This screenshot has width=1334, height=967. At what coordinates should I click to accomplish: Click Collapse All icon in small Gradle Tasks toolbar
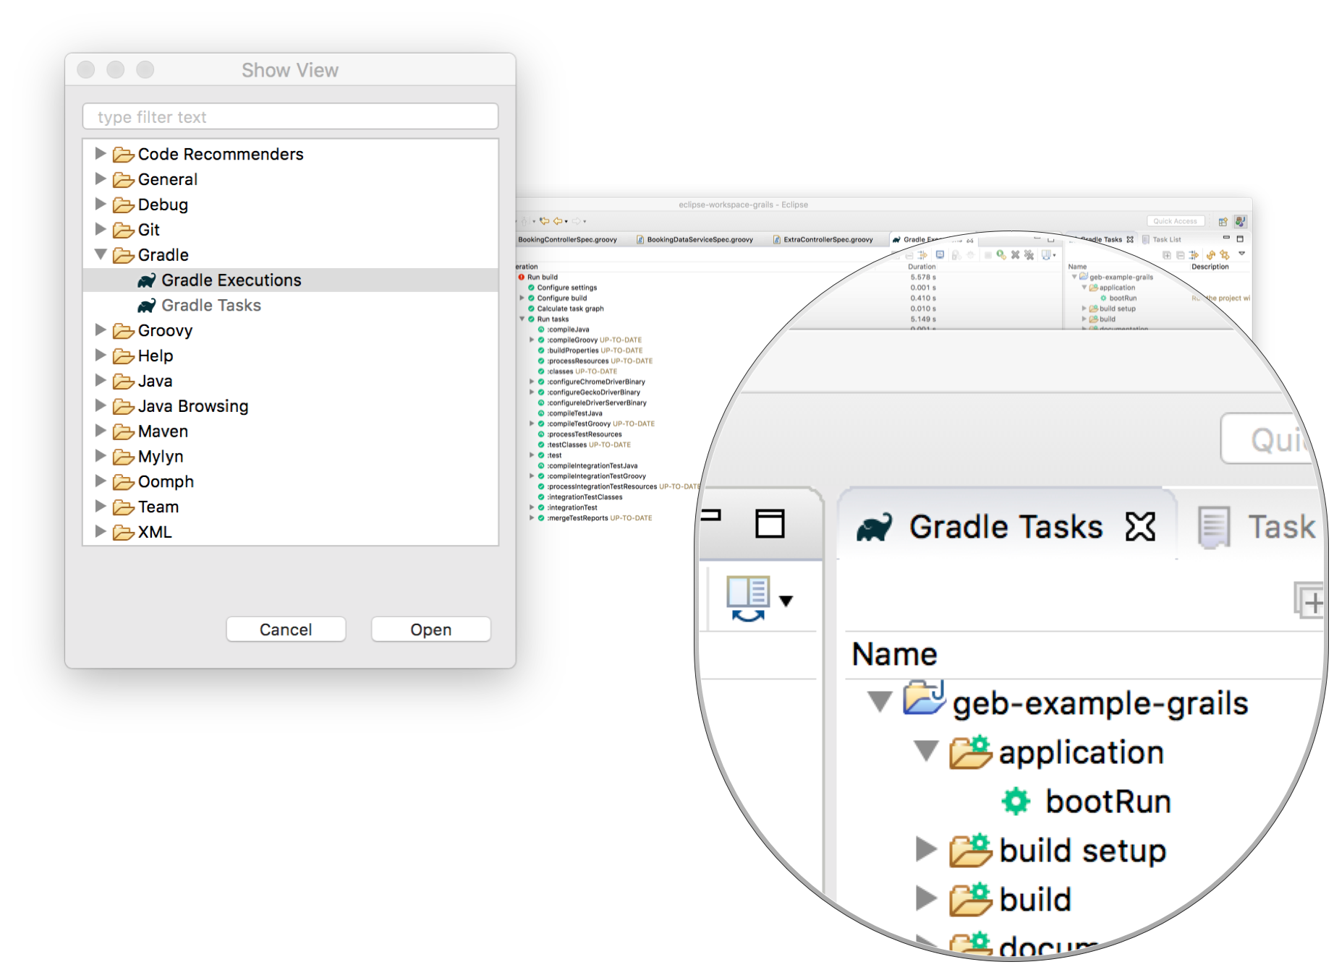click(x=1181, y=255)
